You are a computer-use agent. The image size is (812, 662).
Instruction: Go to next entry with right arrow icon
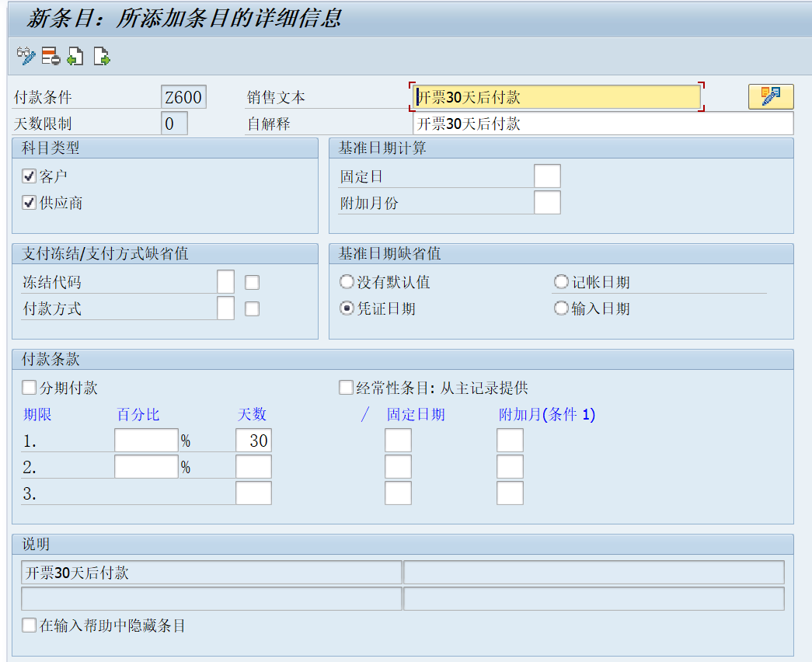(x=100, y=55)
